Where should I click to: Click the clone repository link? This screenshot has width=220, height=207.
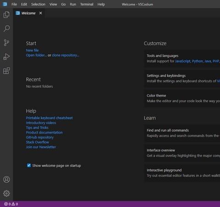[66, 55]
